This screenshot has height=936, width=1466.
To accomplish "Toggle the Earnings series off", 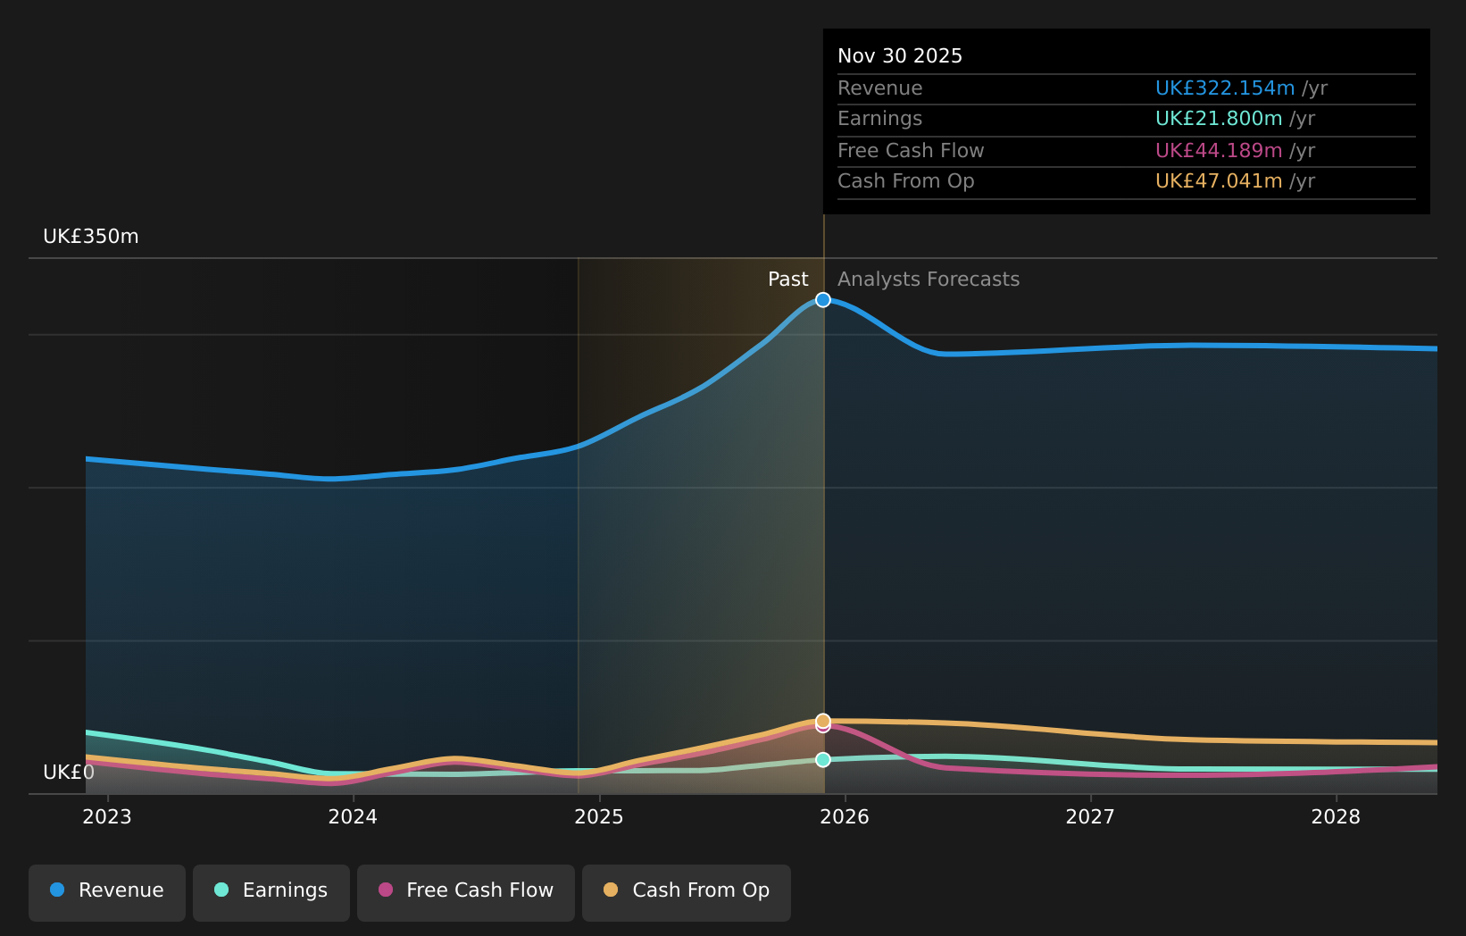I will pyautogui.click(x=271, y=891).
